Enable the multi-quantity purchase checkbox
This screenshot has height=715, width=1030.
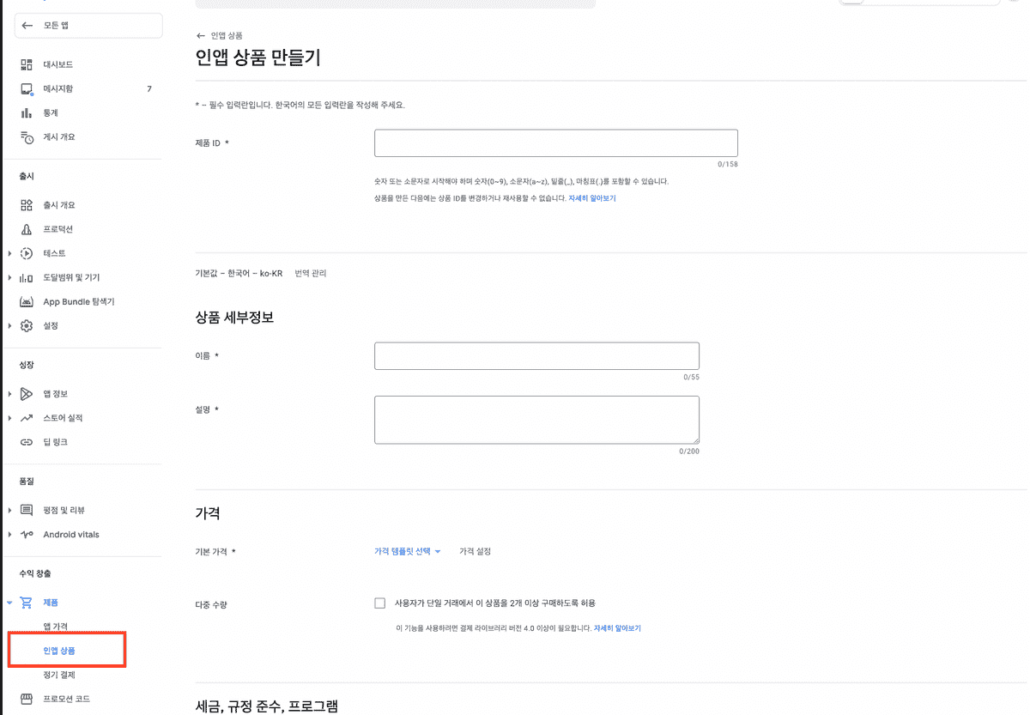[x=380, y=603]
